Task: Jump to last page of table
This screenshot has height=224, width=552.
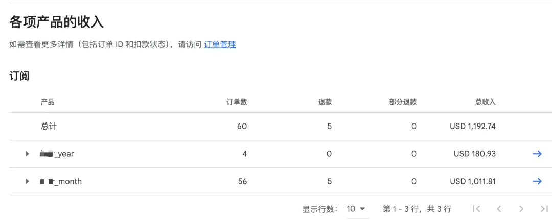Action: pos(544,209)
